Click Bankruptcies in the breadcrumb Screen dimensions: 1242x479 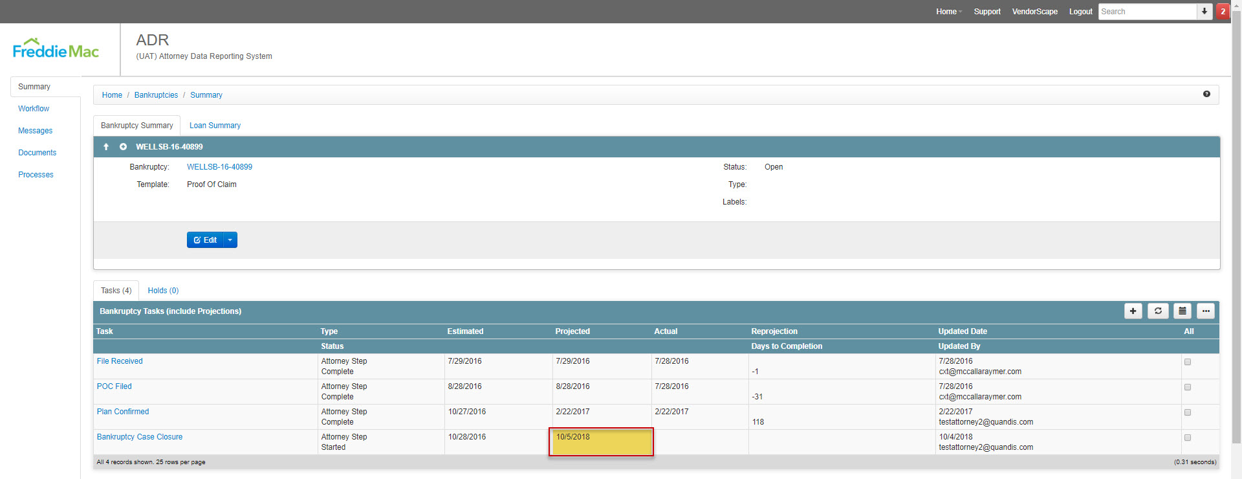point(156,95)
